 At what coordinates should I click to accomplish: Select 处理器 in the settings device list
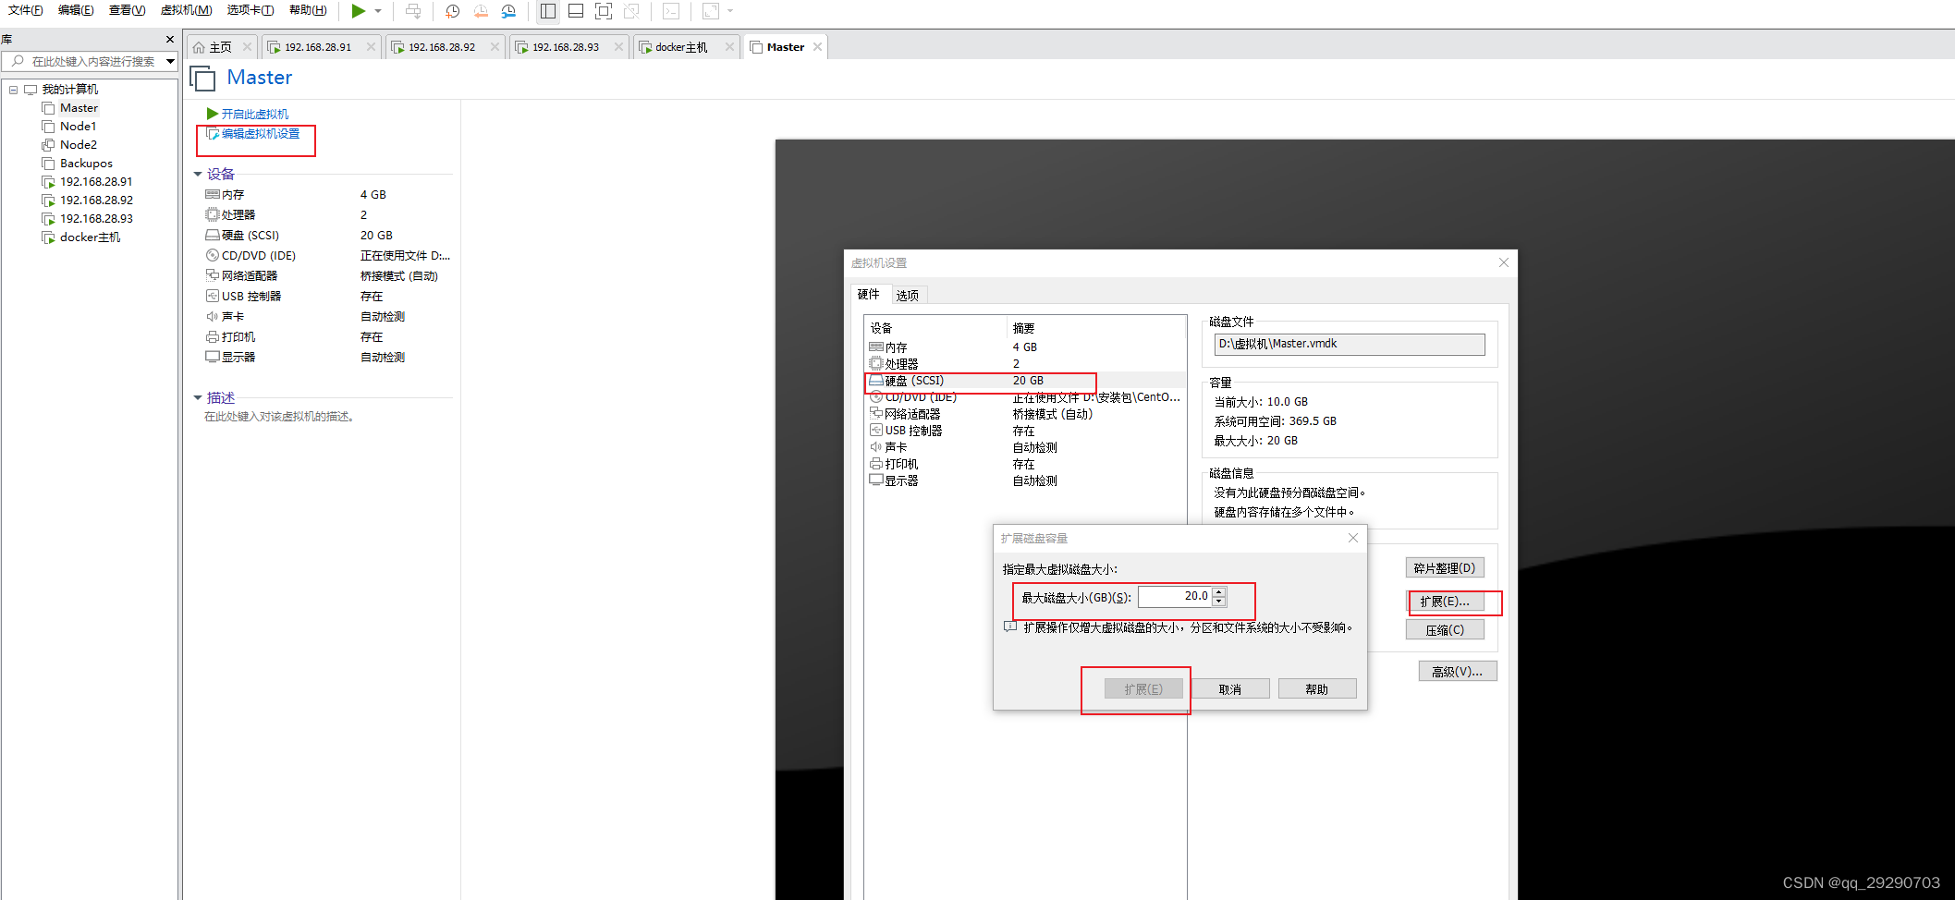click(x=1024, y=364)
